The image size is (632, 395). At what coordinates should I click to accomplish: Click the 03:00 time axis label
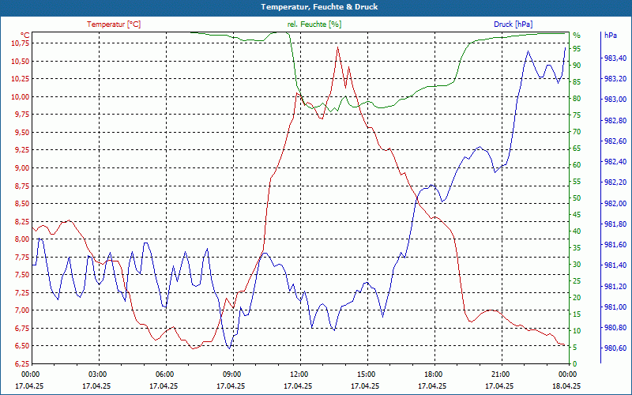pos(96,374)
